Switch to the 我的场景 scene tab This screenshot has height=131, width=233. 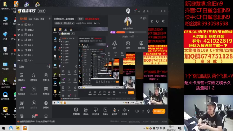[x=23, y=19]
